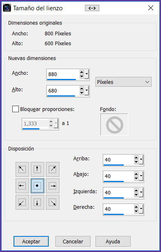161x252 pixels.
Task: Open the Ancho value slider dropdown arrow
Action: click(x=86, y=74)
